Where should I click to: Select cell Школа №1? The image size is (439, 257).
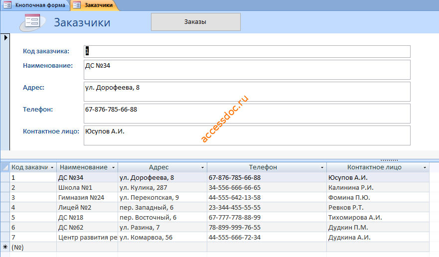click(87, 188)
